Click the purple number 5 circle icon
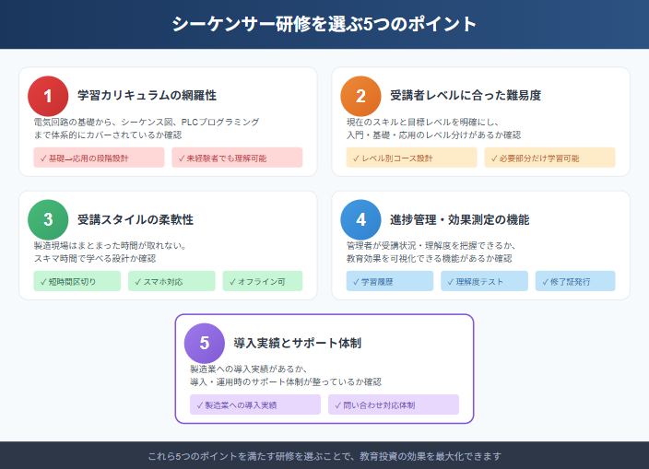 pos(204,343)
